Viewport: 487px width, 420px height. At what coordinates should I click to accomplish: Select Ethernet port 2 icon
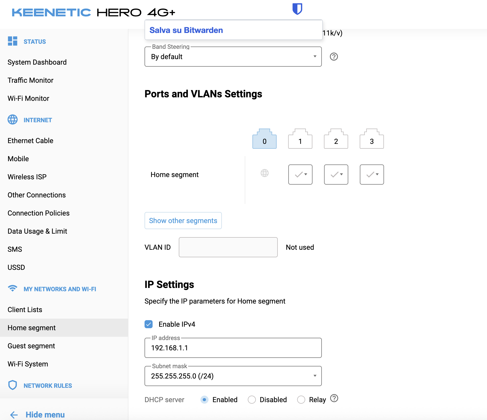336,139
